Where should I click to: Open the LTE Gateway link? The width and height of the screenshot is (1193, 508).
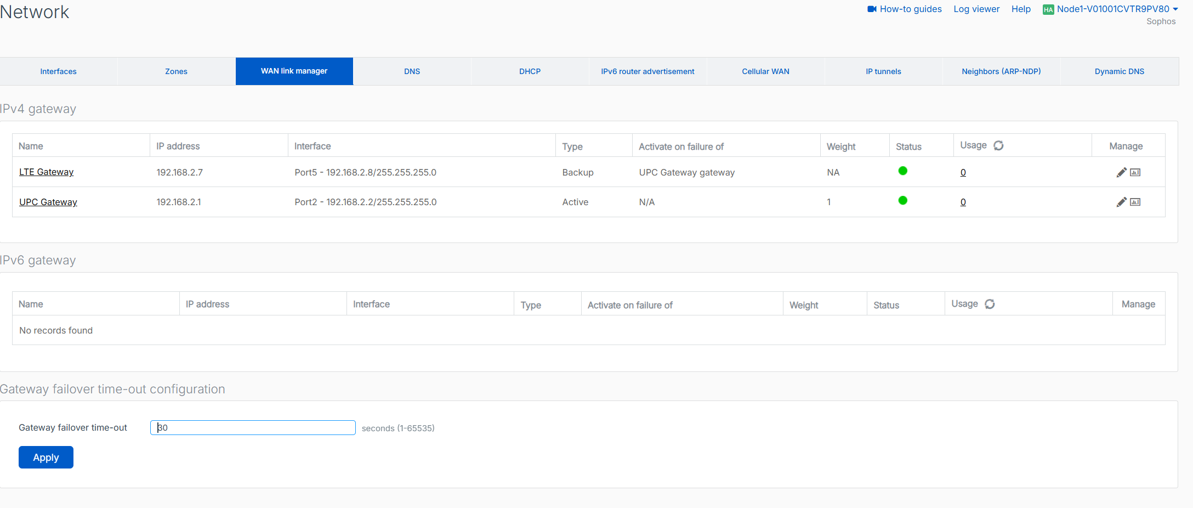coord(46,172)
